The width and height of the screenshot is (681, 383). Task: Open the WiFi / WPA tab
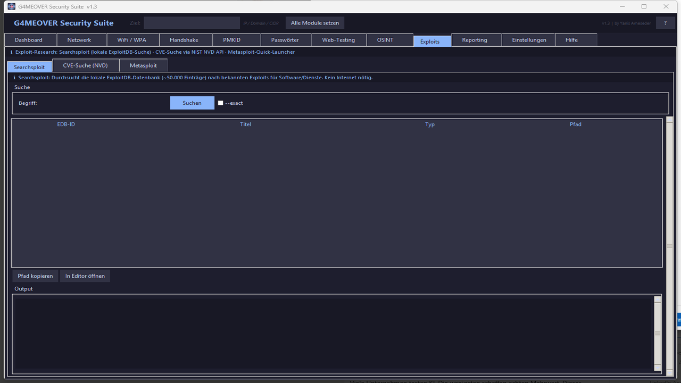[x=132, y=40]
